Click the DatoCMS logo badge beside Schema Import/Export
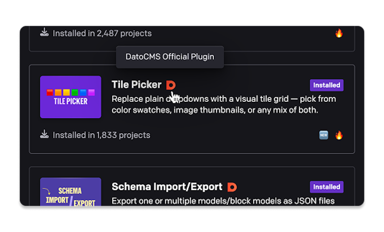 pos(232,187)
